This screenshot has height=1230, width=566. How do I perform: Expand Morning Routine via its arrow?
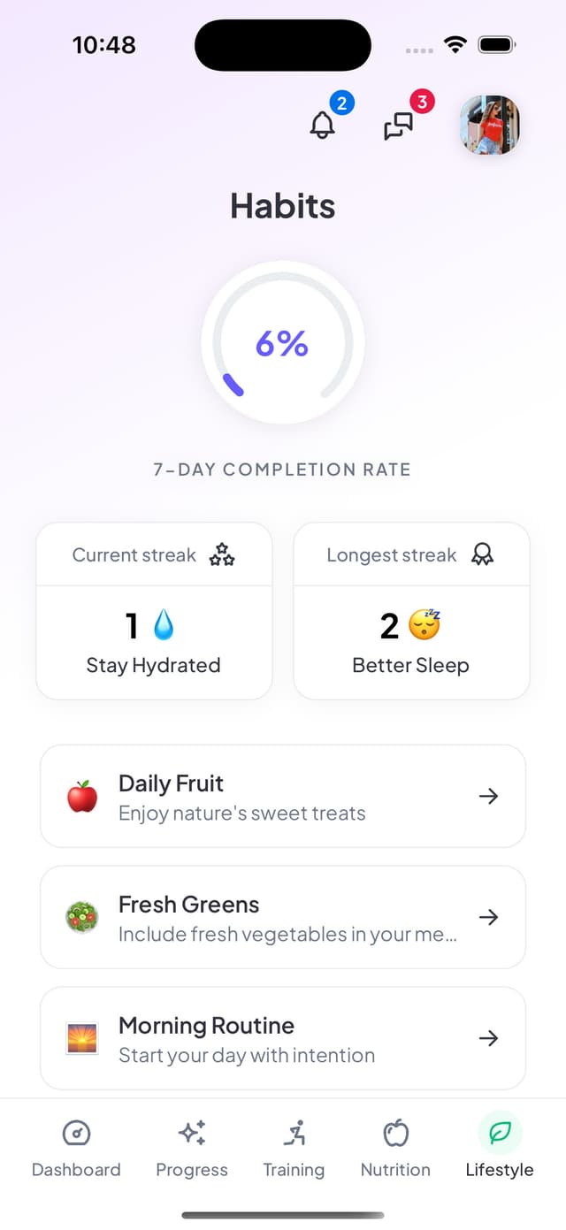point(488,1038)
